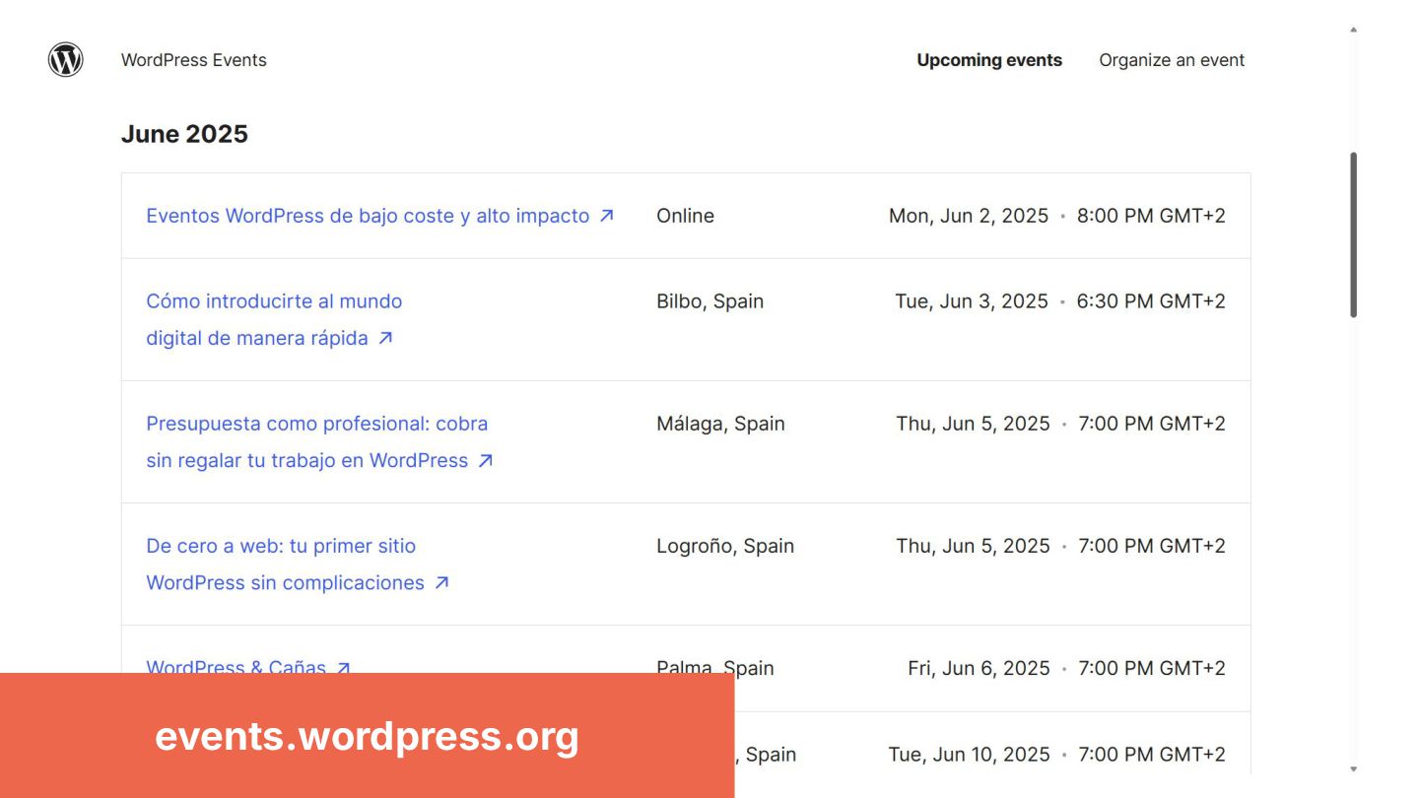Click external arrow icon beside alto impacto
Image resolution: width=1419 pixels, height=798 pixels.
[607, 216]
